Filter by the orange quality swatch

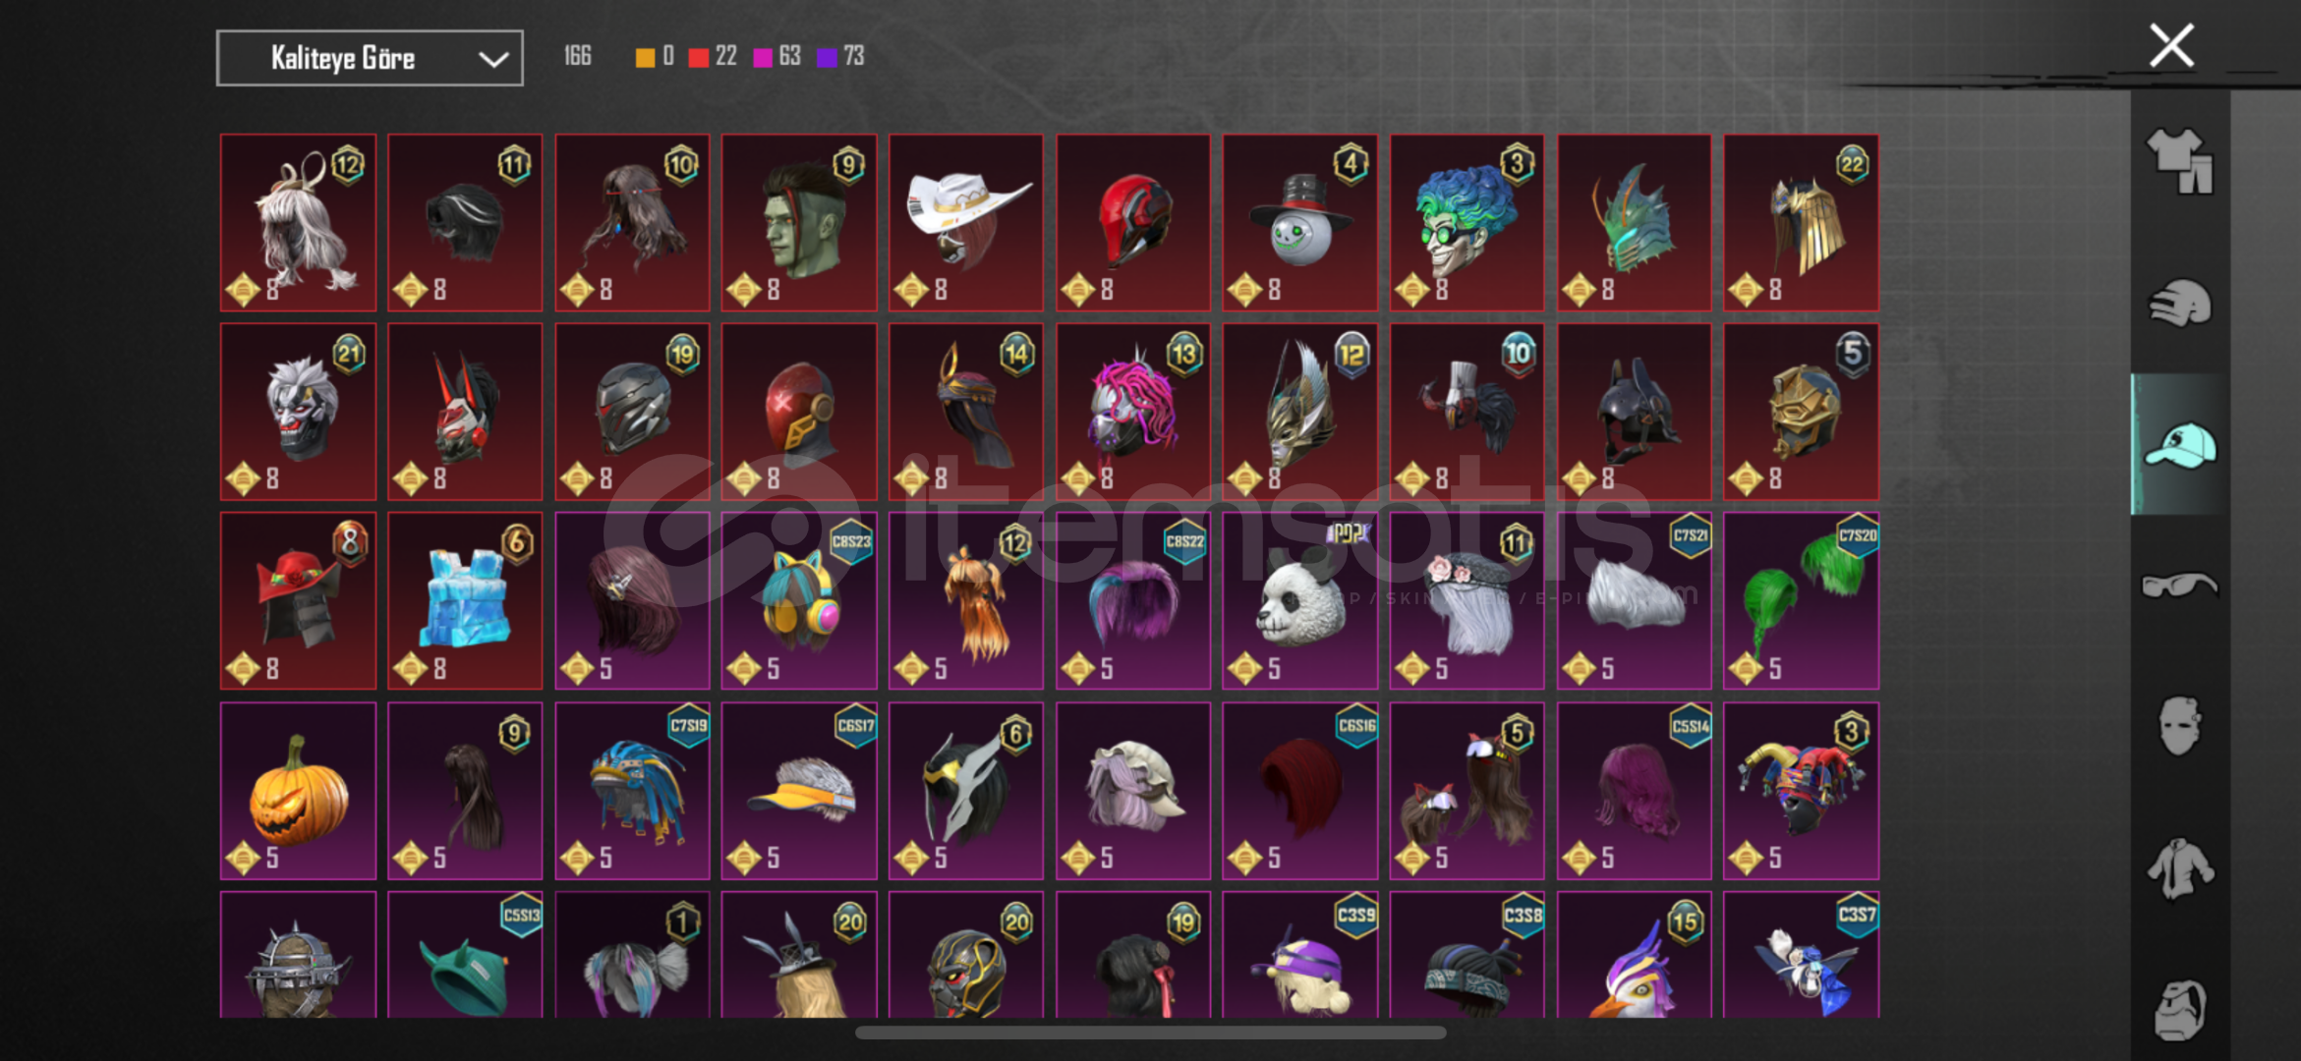pos(645,57)
